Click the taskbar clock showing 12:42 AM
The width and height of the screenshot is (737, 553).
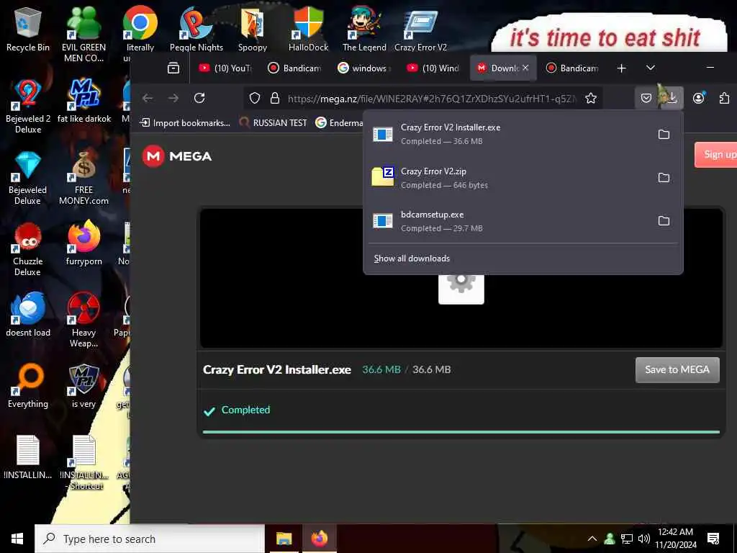(x=676, y=539)
